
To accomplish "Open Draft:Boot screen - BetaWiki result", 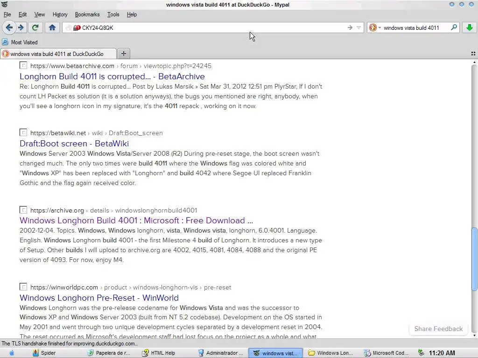I will point(74,144).
